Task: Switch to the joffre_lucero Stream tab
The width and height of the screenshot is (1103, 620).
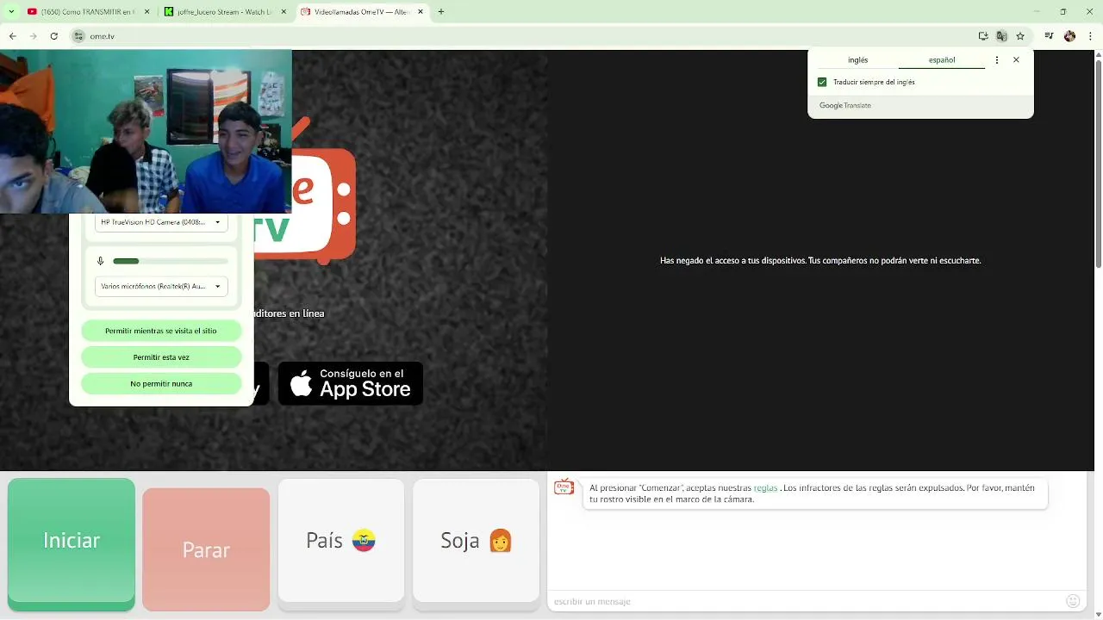Action: tap(225, 12)
